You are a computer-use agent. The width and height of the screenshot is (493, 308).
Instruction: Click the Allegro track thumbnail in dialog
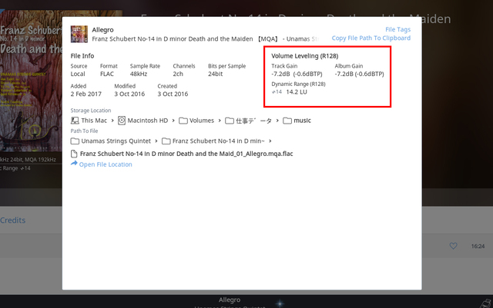[x=79, y=33]
